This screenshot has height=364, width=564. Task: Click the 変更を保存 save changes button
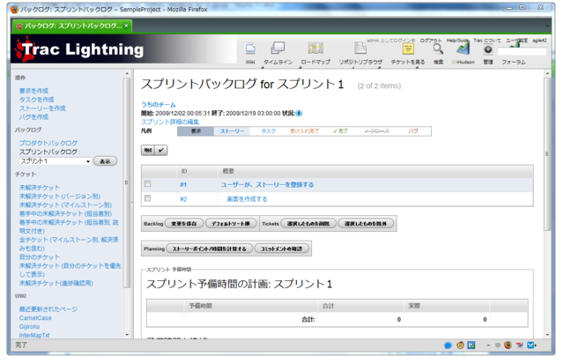[184, 224]
